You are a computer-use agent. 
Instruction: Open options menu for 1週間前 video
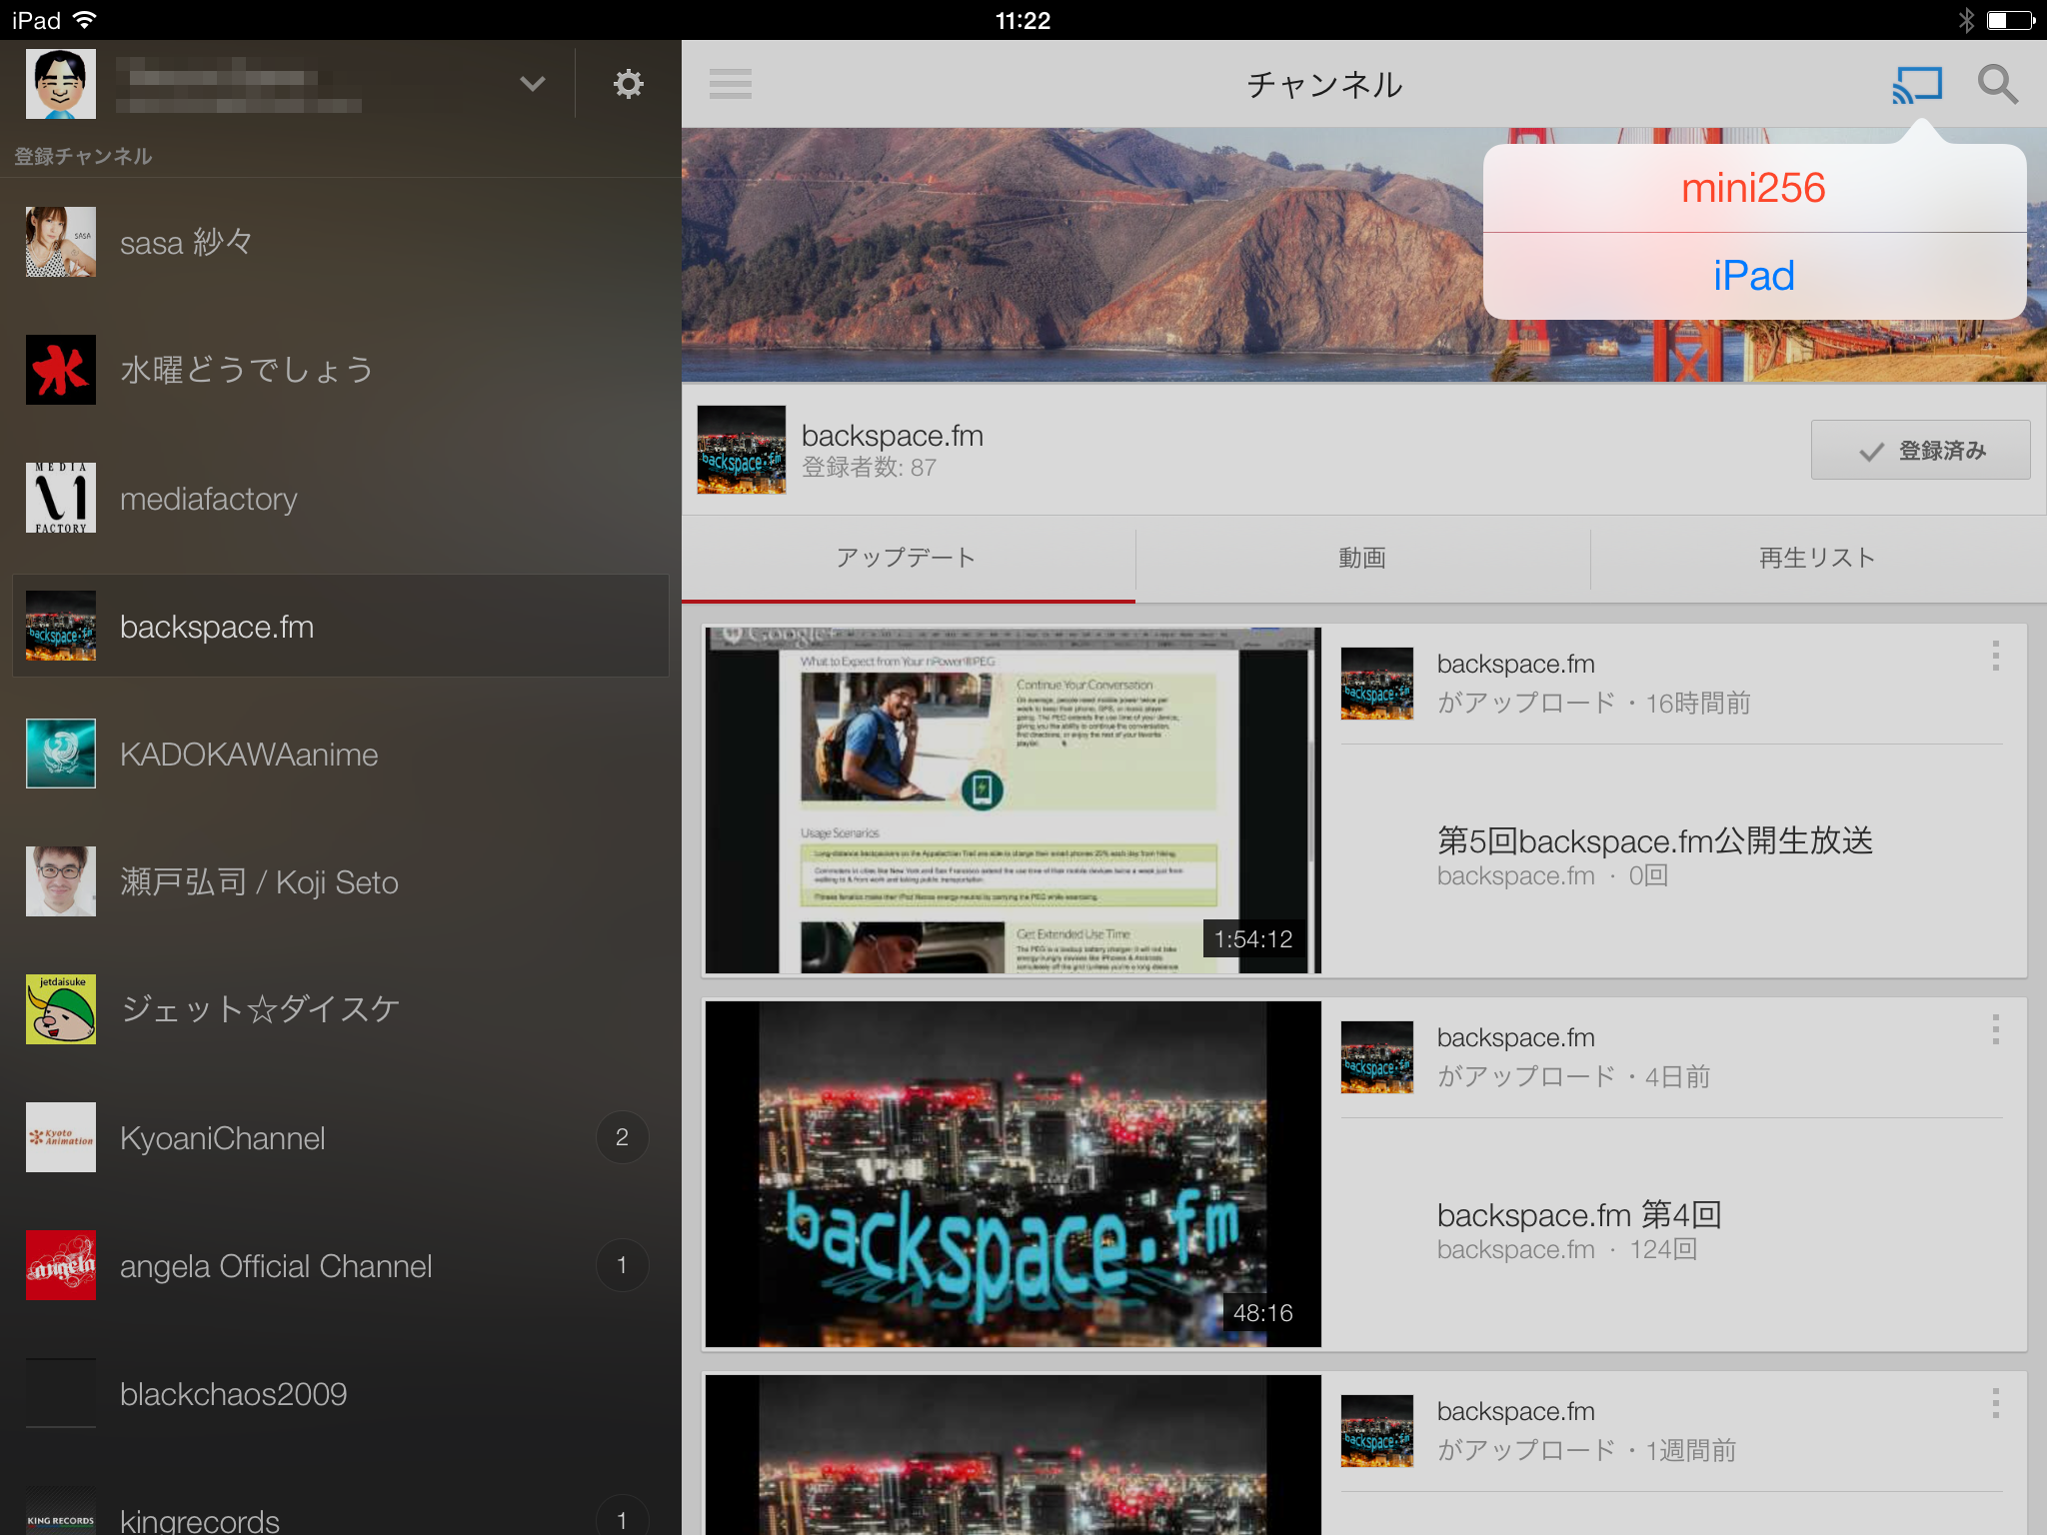tap(1995, 1403)
